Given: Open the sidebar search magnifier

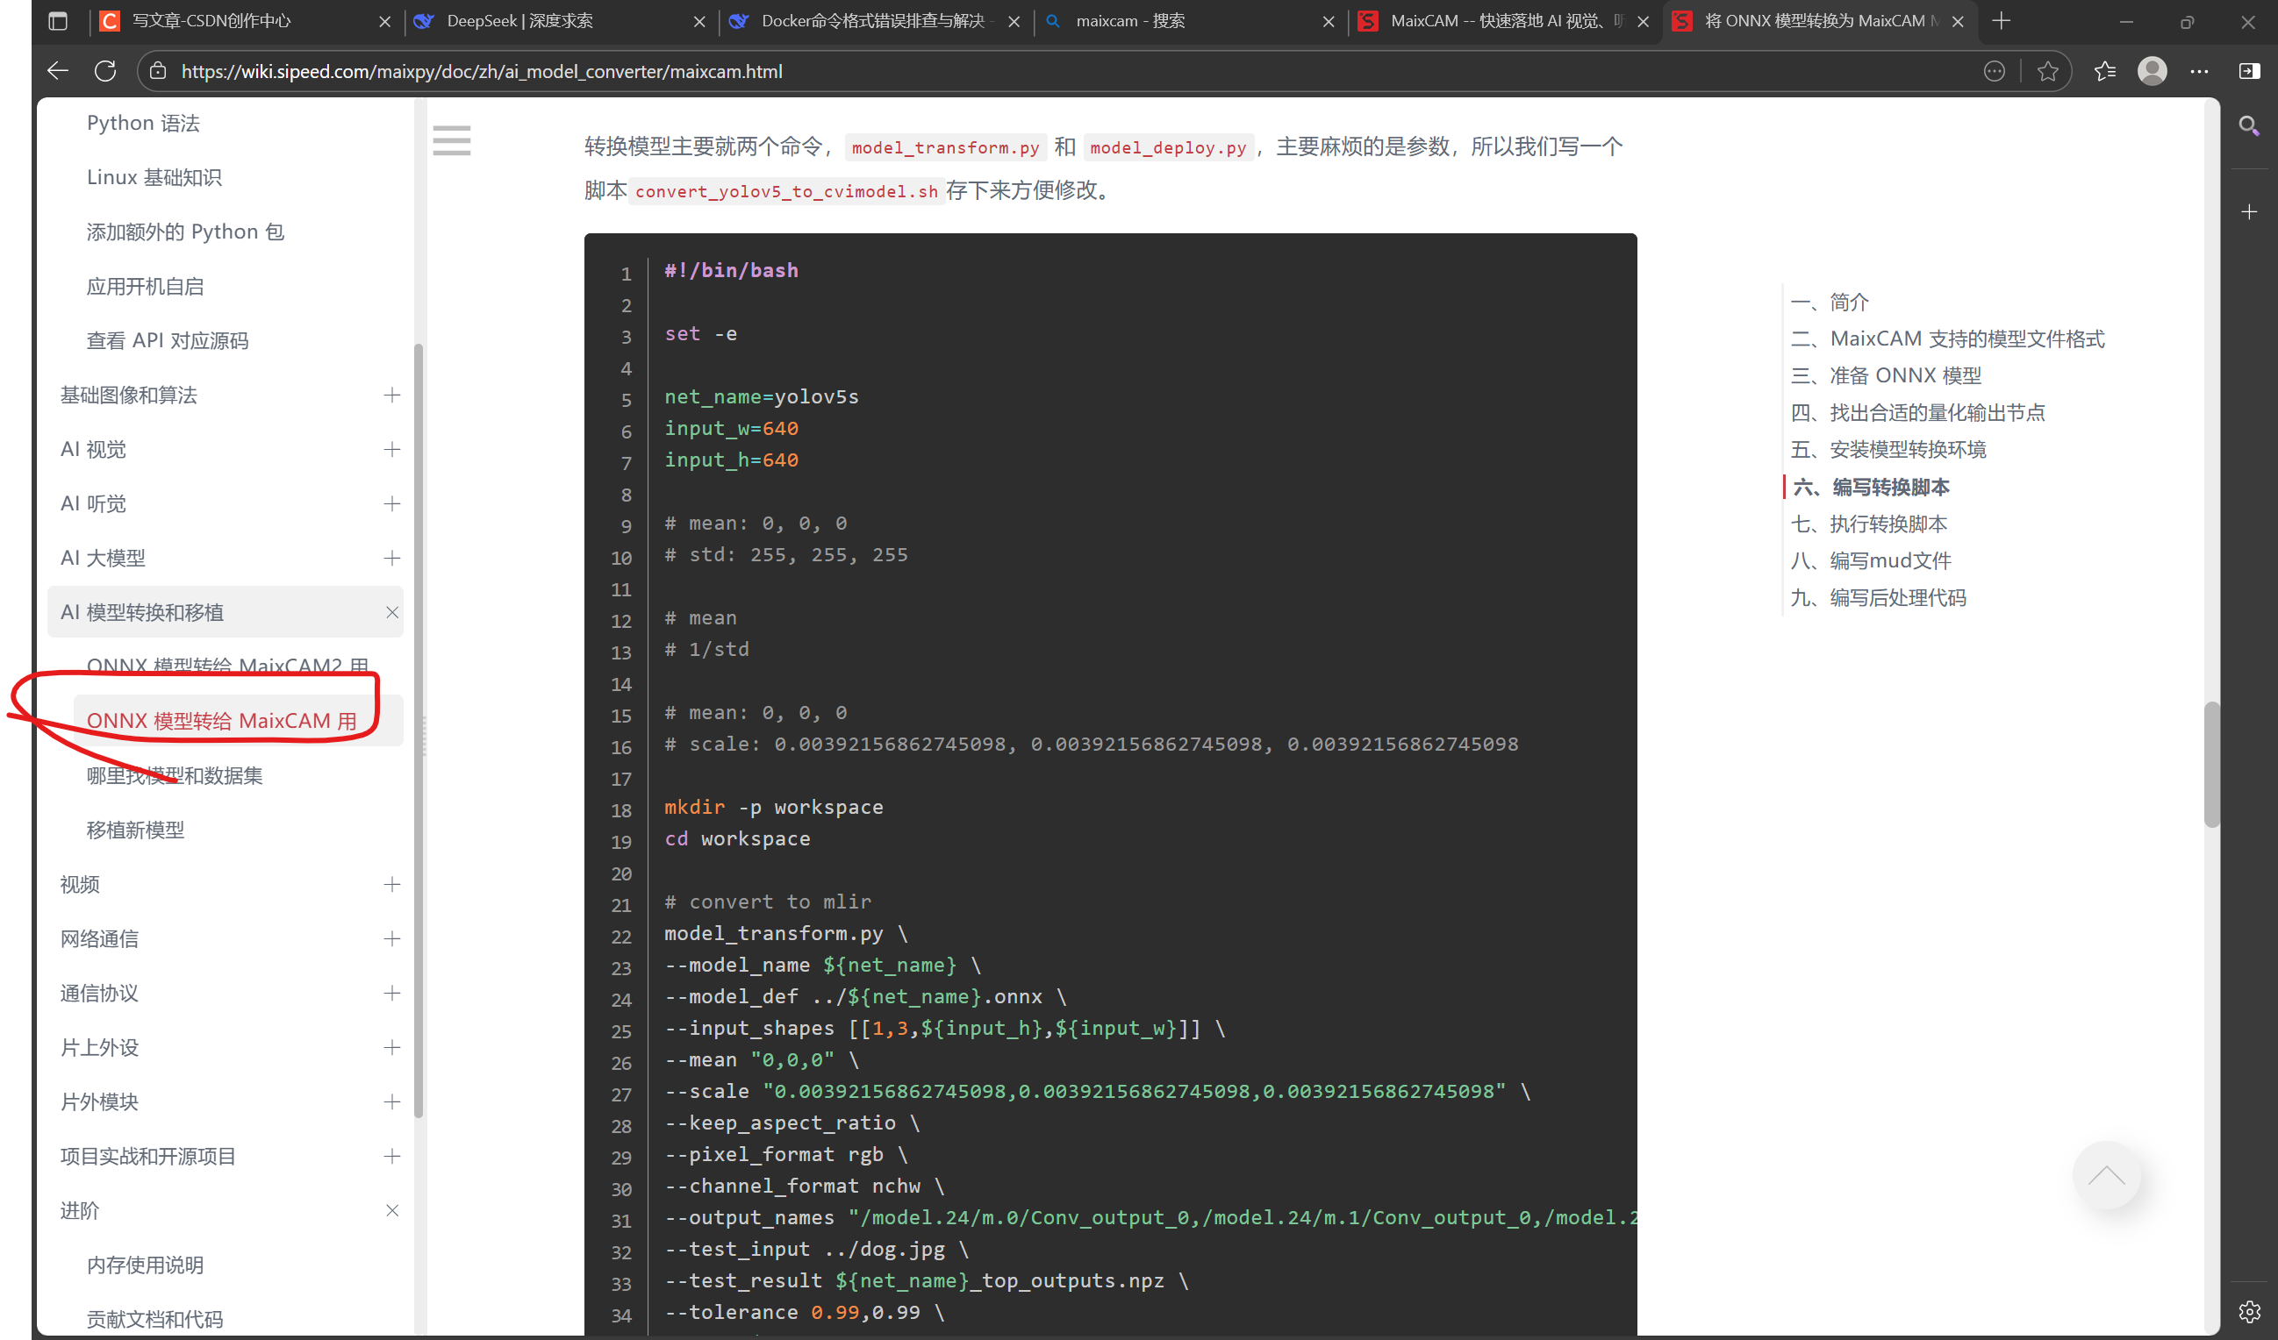Looking at the screenshot, I should tap(2249, 125).
